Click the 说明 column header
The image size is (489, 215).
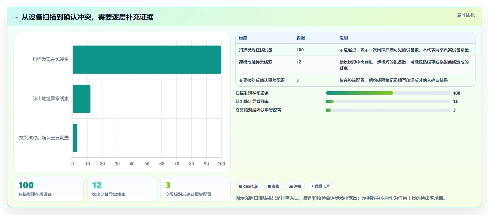344,38
